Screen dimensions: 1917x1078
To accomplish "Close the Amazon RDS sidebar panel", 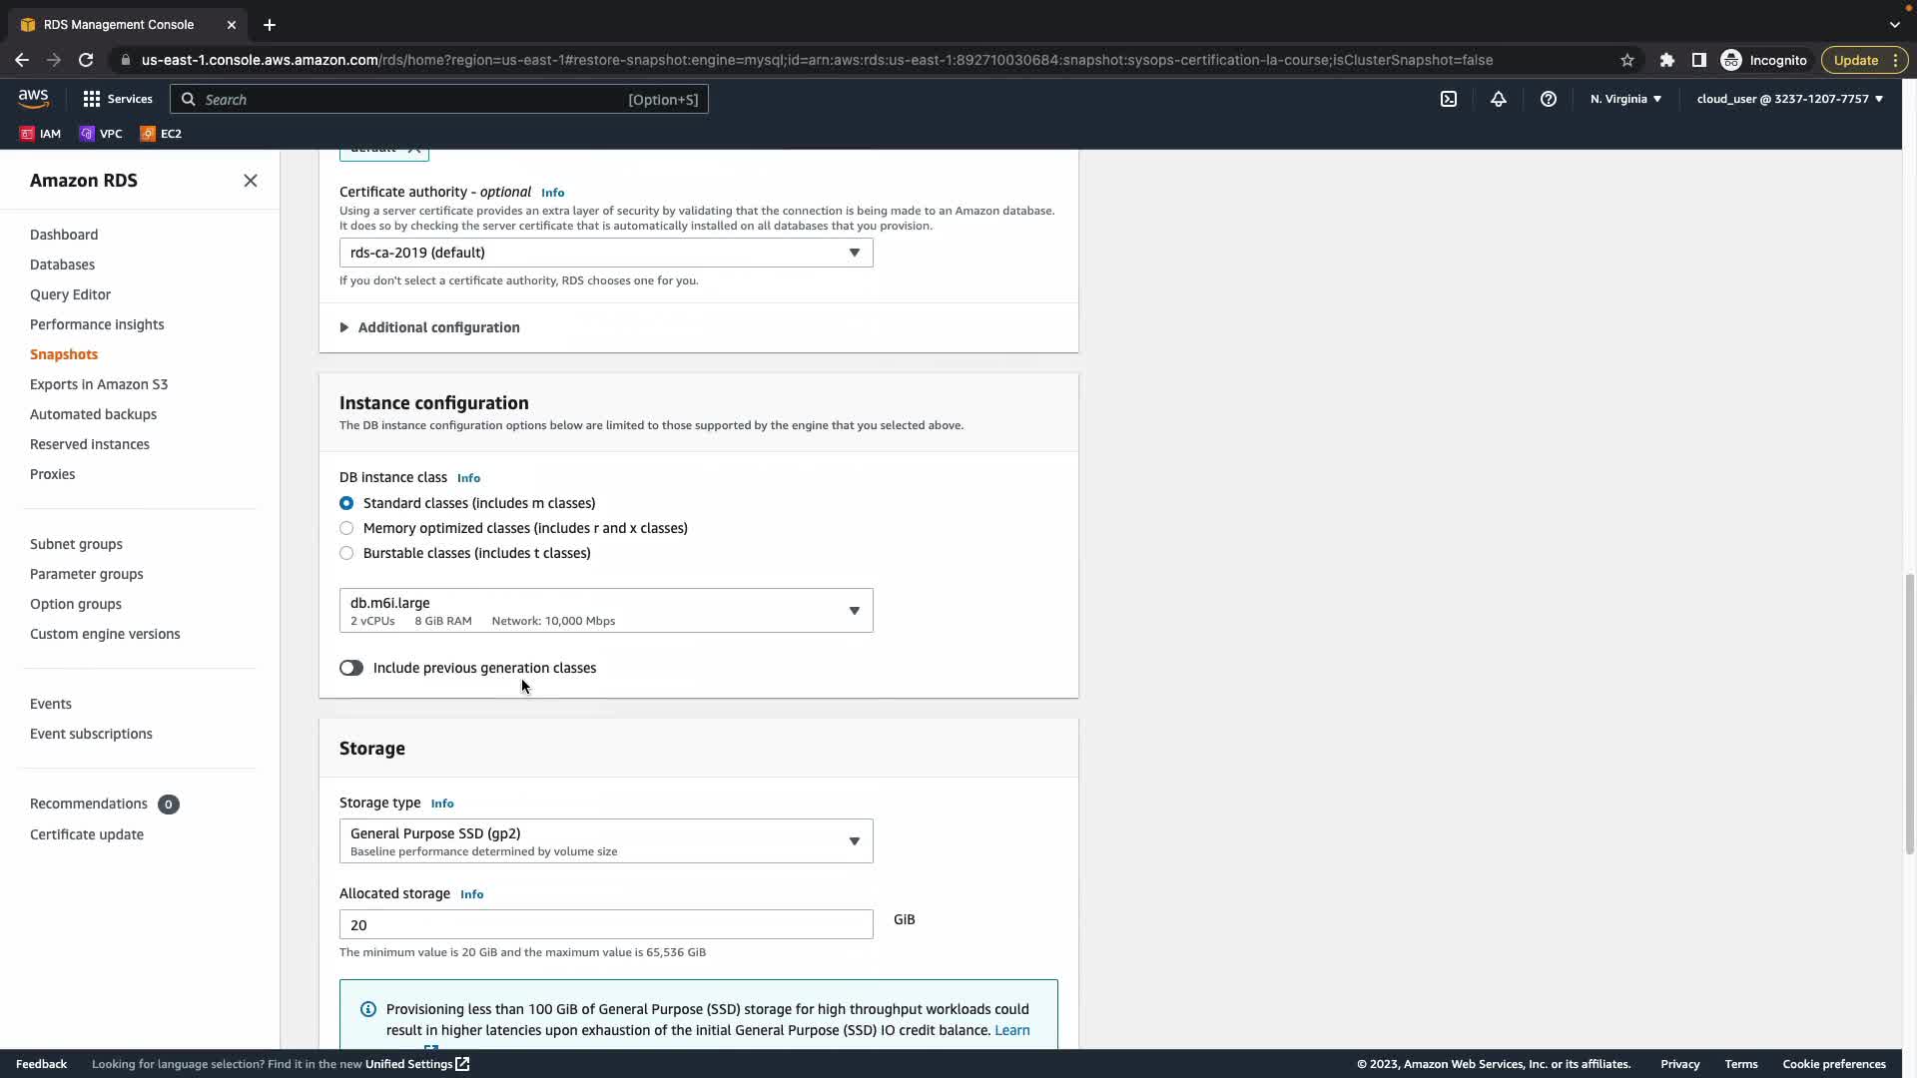I will (x=250, y=181).
